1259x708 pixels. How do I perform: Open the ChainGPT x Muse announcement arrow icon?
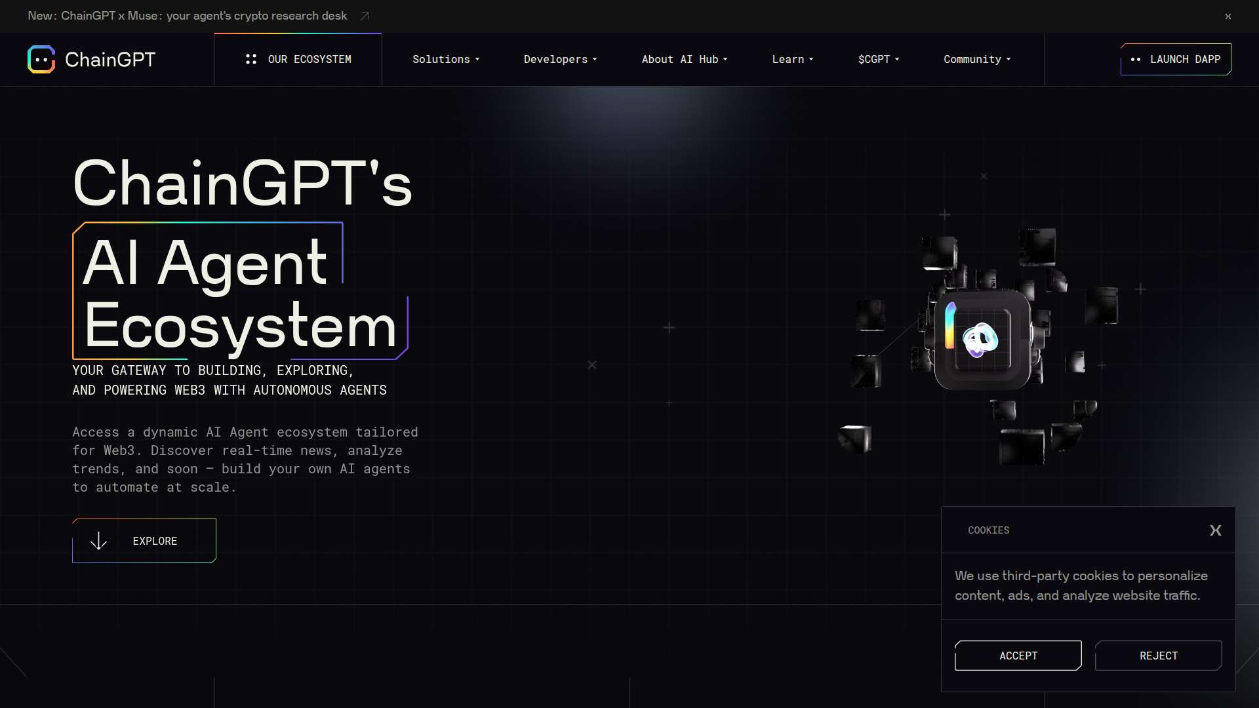[x=365, y=16]
